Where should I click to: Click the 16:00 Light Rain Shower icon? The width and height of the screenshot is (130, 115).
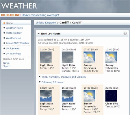[x=68, y=96]
